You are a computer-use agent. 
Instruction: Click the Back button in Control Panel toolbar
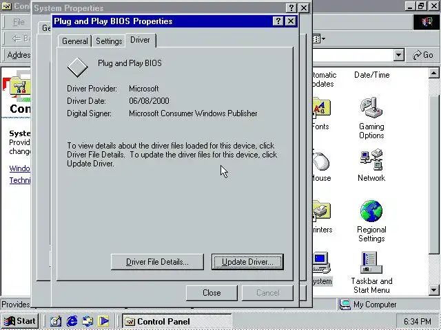pos(21,38)
